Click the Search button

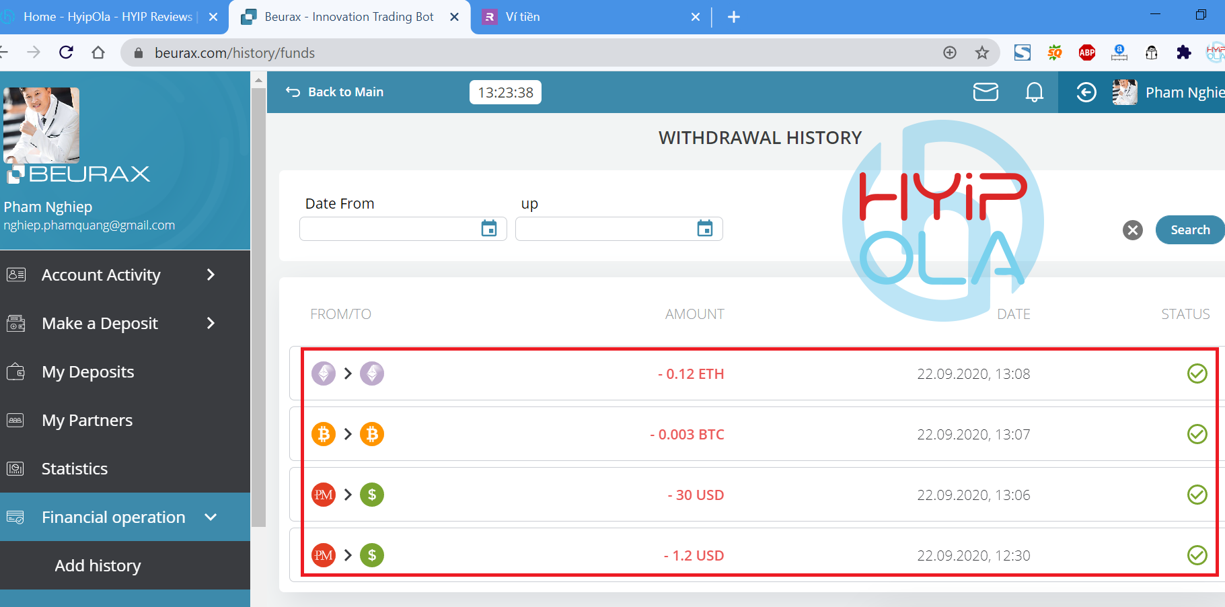pos(1190,230)
